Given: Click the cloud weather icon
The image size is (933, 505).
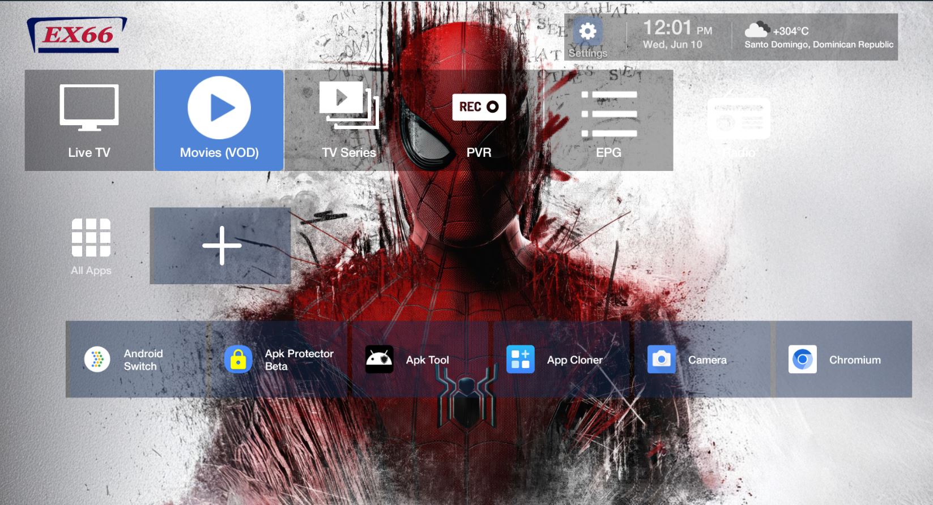Looking at the screenshot, I should pos(757,29).
